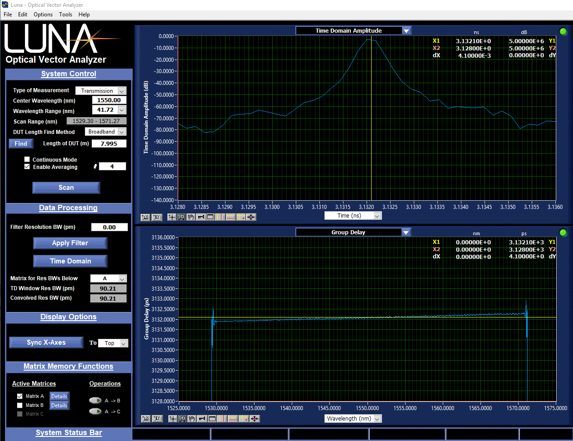This screenshot has width=573, height=441.
Task: Click Find button for DUT length
Action: click(21, 144)
